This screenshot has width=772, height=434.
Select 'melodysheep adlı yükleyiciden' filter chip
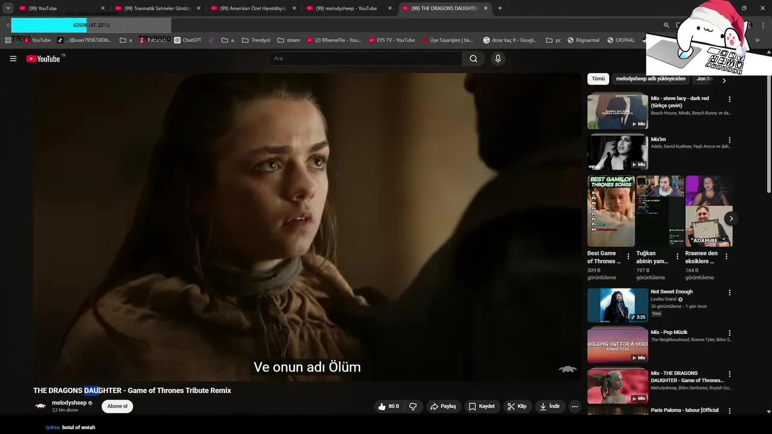coord(650,79)
